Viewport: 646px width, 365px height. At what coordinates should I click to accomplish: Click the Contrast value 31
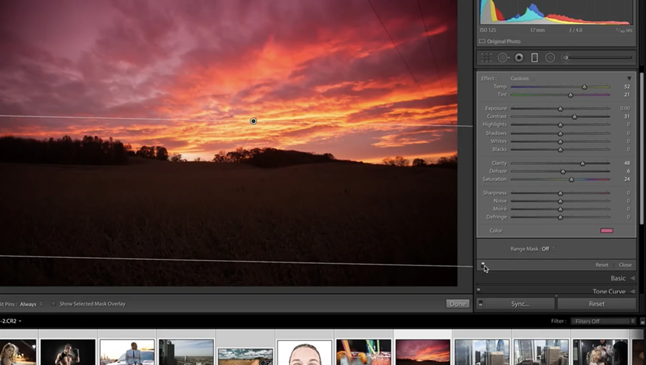click(626, 117)
